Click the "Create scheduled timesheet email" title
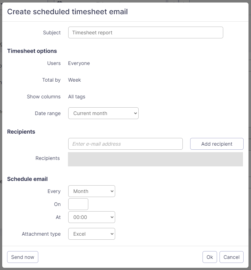The width and height of the screenshot is (251, 270). (67, 12)
